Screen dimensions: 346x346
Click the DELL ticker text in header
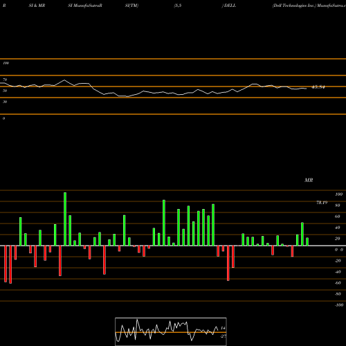[x=230, y=6]
